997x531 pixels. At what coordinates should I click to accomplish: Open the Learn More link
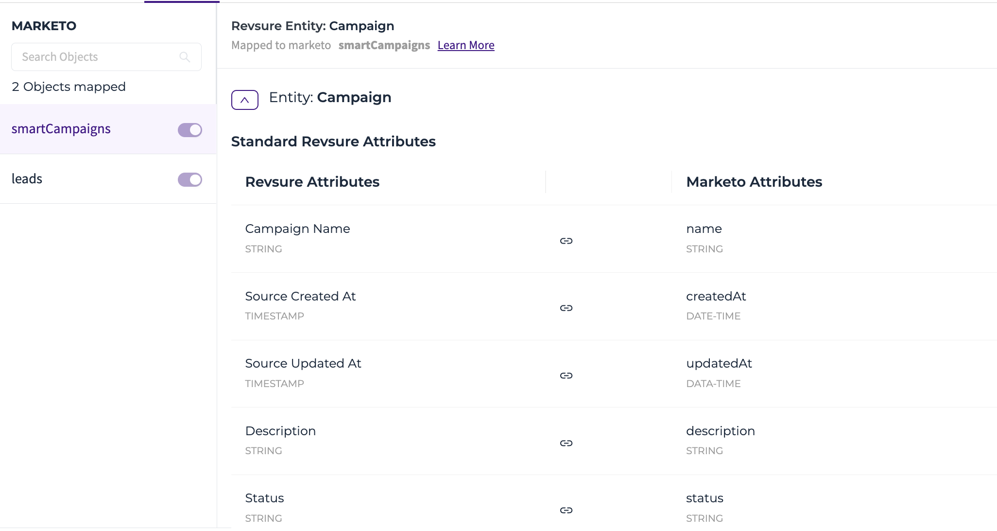click(x=466, y=45)
